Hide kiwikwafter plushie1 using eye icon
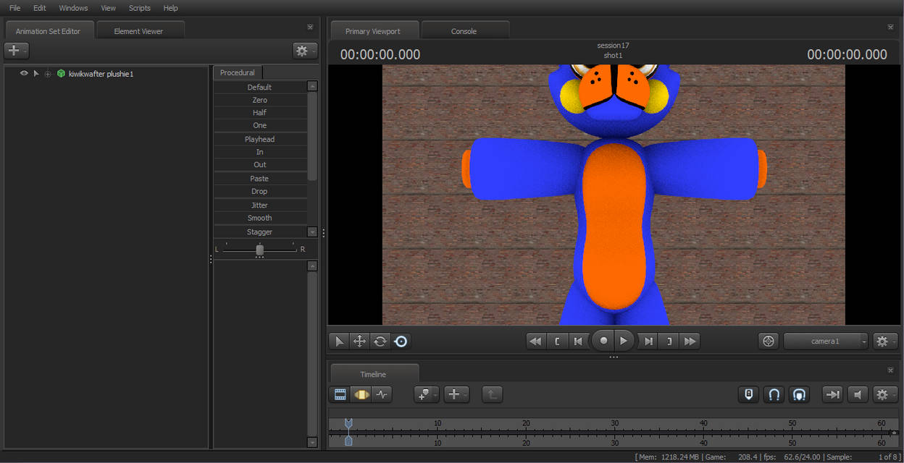Screen dimensions: 904x463 click(x=24, y=74)
